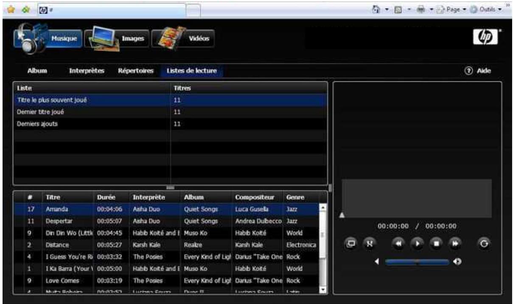Click the playback position marker triangle
Viewport: 513px width, 304px height.
click(x=342, y=215)
